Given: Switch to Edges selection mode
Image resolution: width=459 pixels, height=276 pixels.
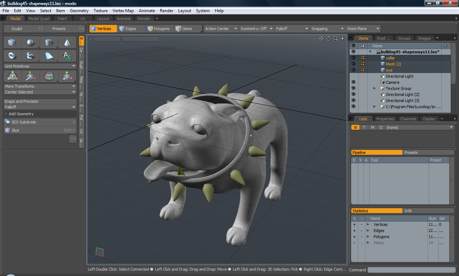Looking at the screenshot, I should [131, 29].
